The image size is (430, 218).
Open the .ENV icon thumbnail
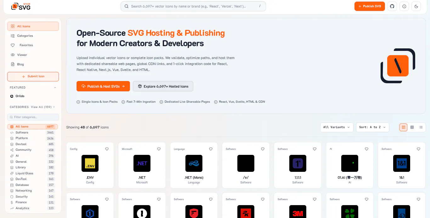click(x=90, y=163)
